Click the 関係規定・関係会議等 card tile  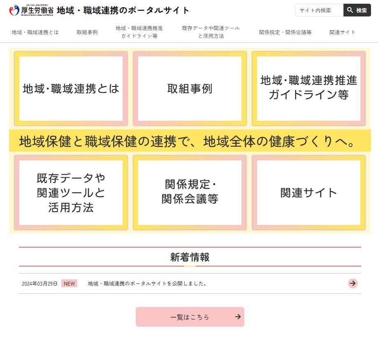click(x=190, y=192)
